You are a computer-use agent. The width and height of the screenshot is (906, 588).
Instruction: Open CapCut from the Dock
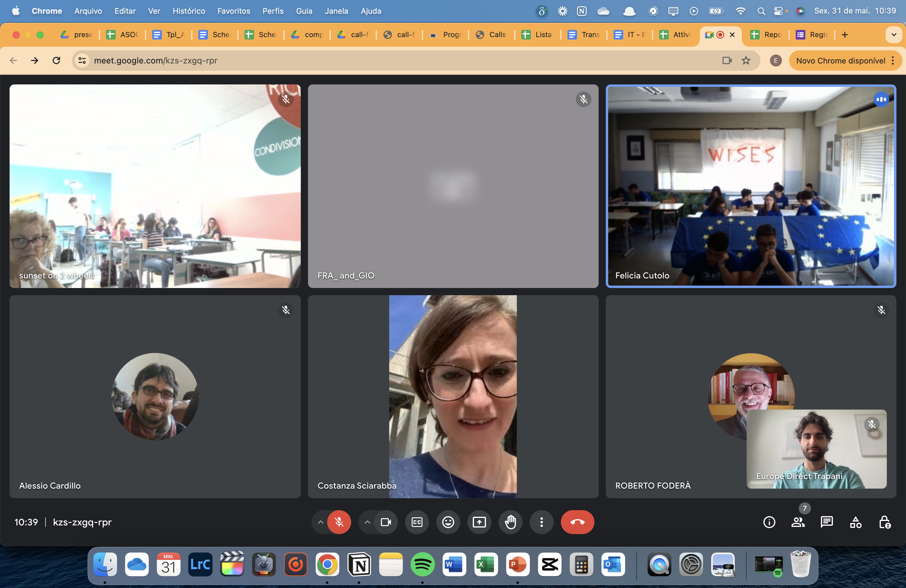550,565
